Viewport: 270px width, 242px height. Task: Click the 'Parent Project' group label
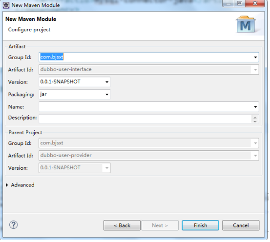point(25,132)
